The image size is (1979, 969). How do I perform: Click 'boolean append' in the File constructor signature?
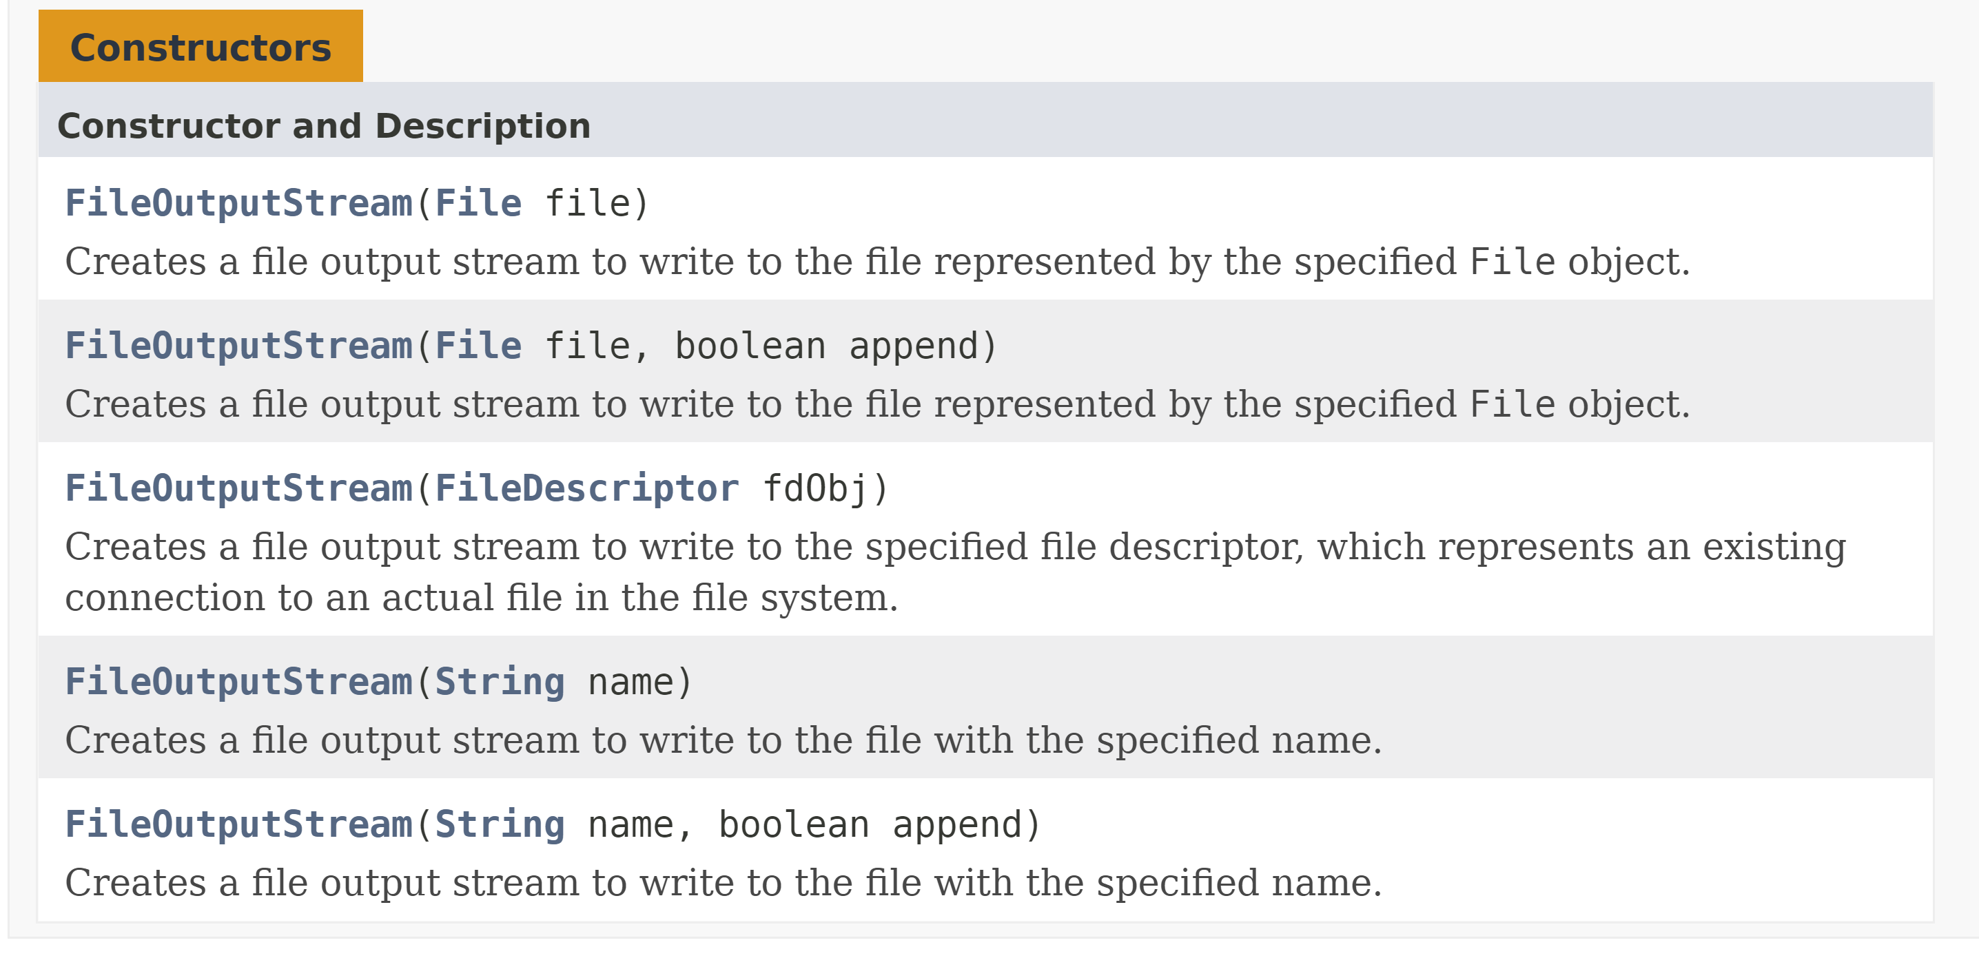click(x=826, y=346)
